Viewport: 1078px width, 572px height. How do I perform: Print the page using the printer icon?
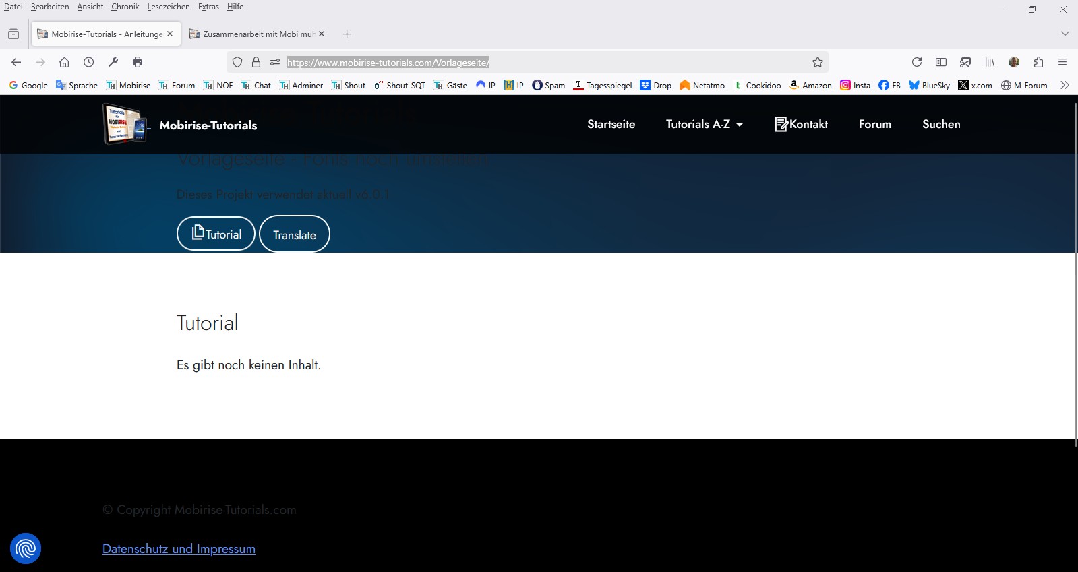pyautogui.click(x=138, y=62)
